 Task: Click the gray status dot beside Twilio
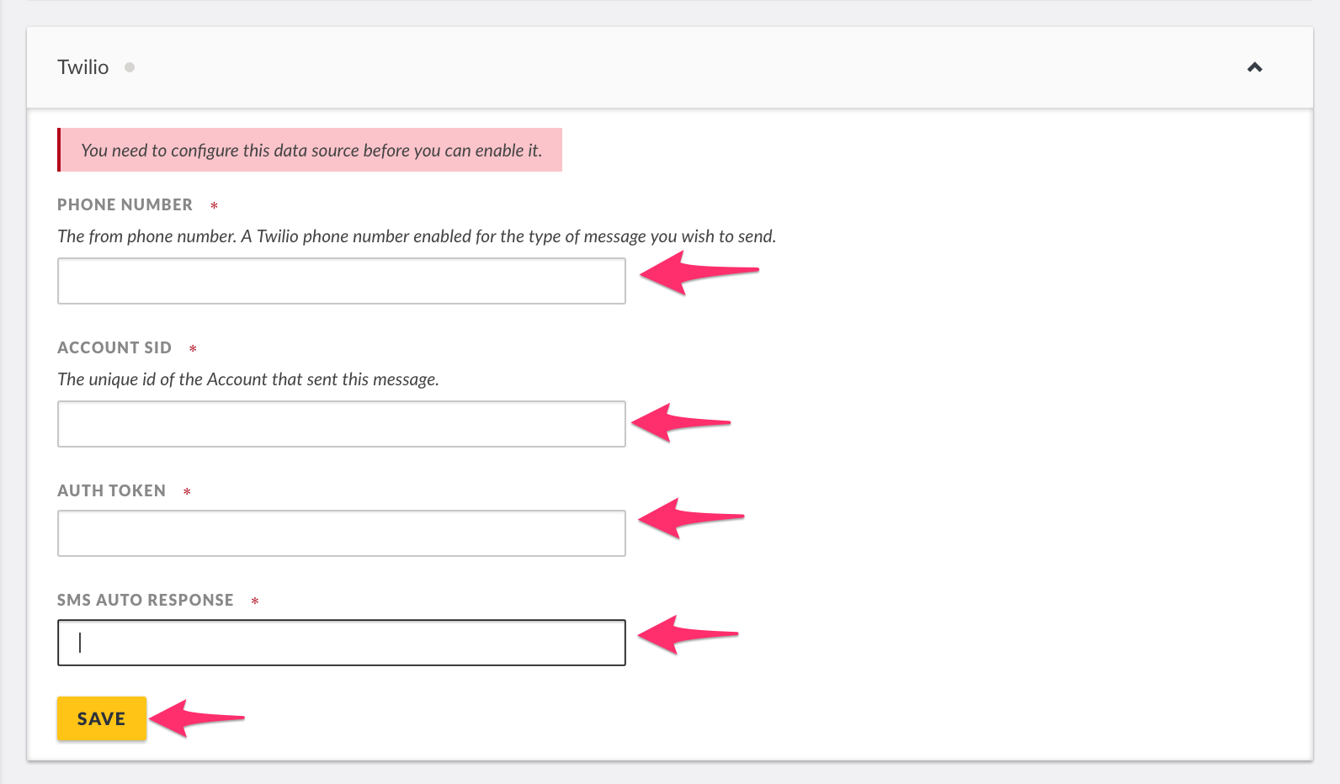[x=130, y=67]
